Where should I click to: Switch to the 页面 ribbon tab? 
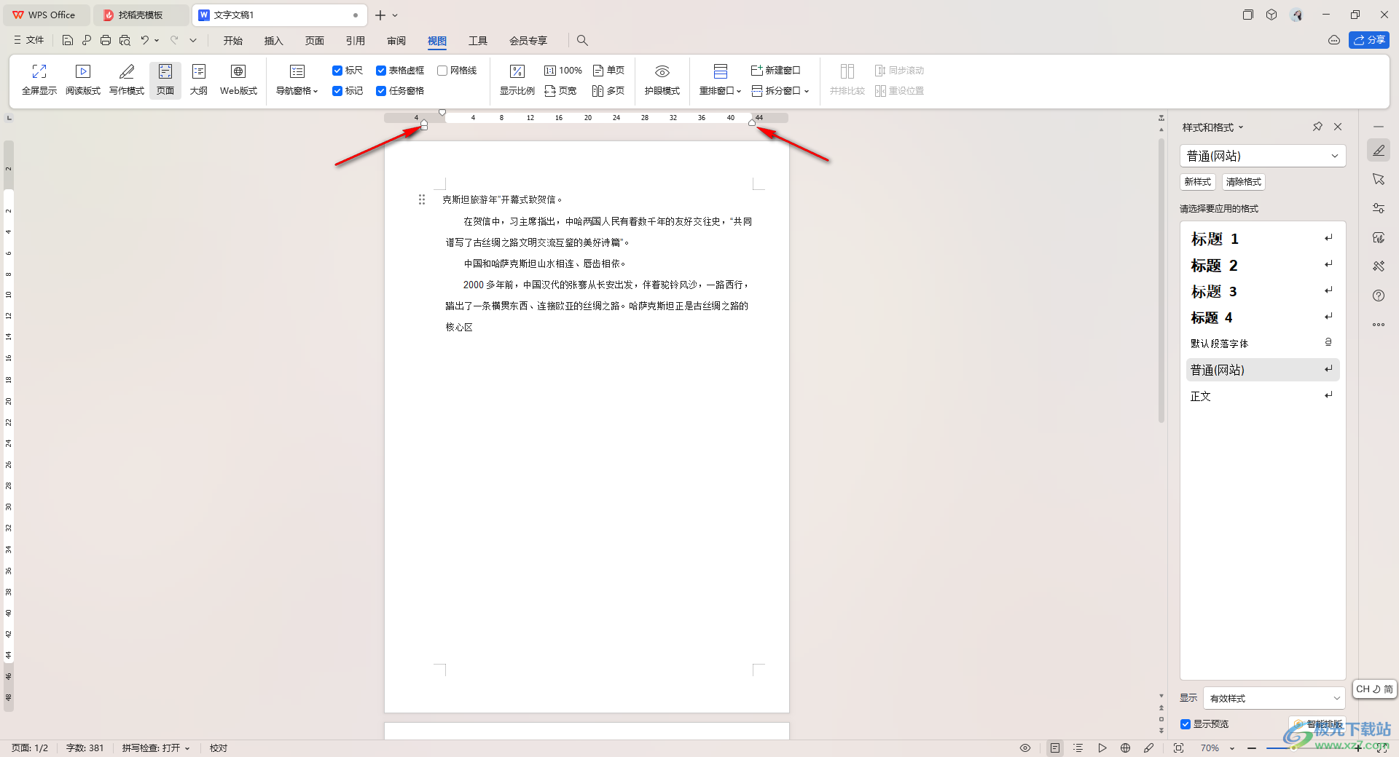[x=315, y=41]
